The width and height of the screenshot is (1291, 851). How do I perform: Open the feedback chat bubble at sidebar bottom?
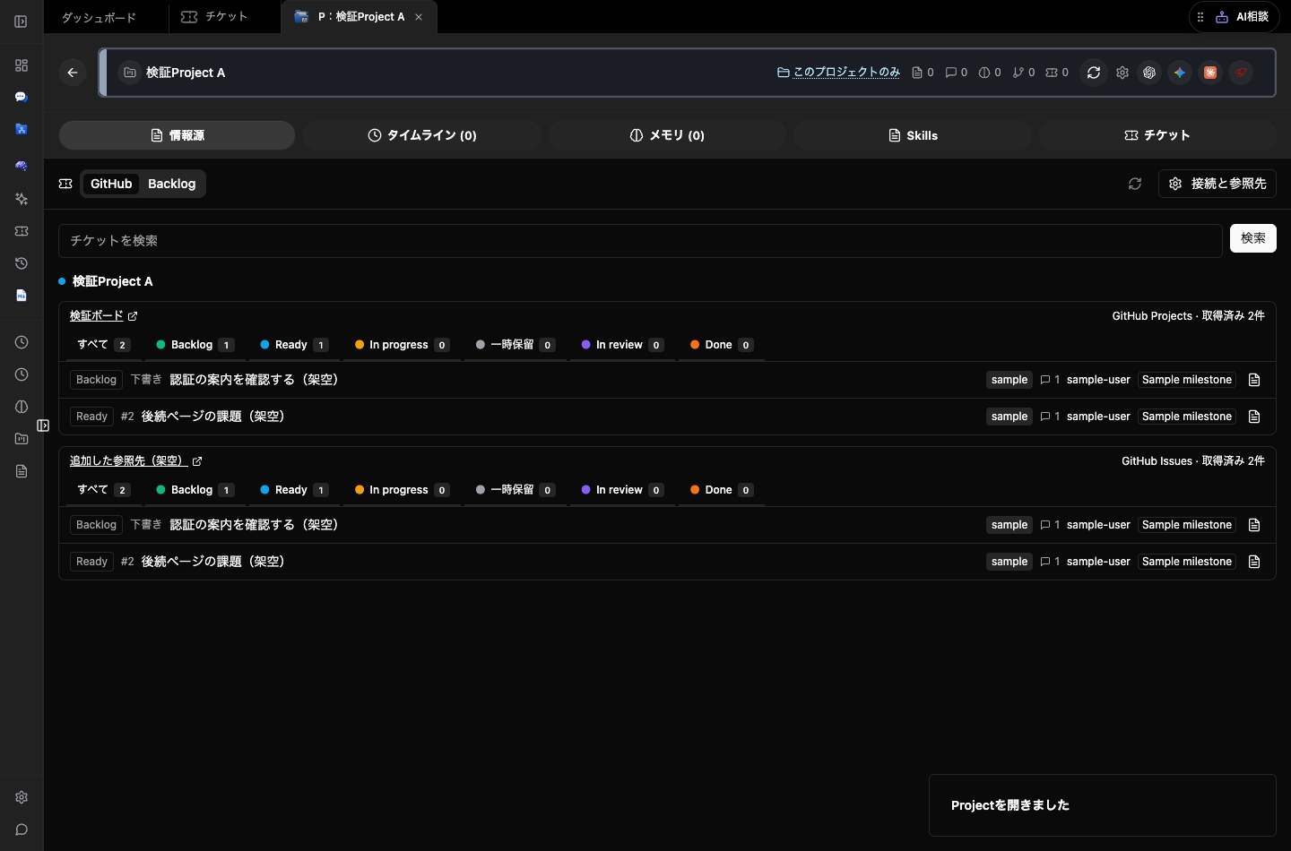click(x=22, y=830)
